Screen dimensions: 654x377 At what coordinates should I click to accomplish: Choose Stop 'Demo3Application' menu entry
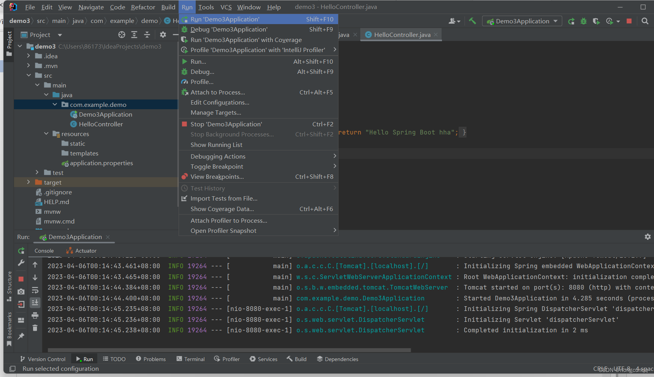tap(258, 124)
